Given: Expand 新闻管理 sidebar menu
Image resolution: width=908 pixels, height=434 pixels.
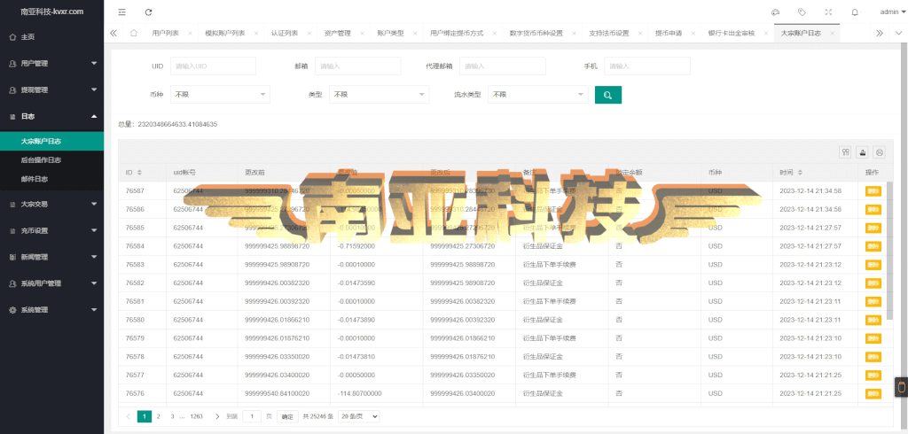Looking at the screenshot, I should (x=52, y=256).
